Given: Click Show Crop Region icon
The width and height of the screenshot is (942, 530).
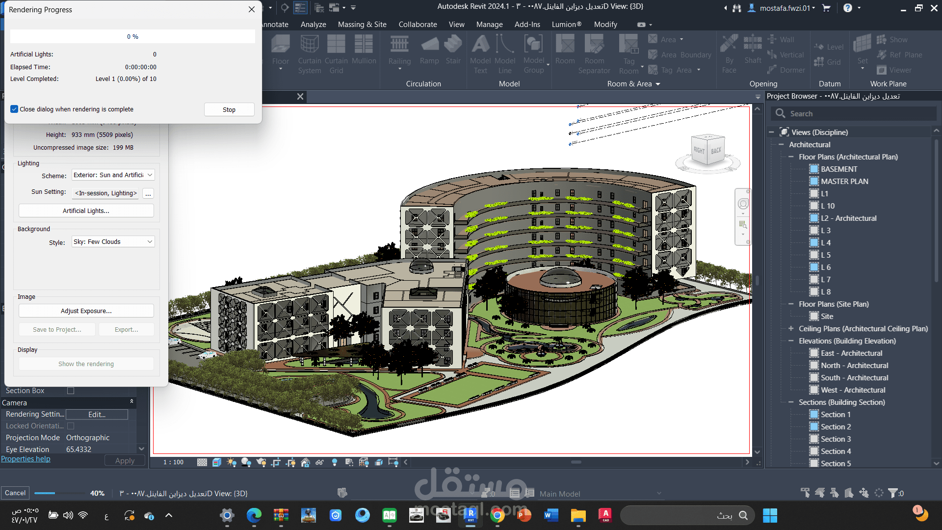Looking at the screenshot, I should pos(290,462).
